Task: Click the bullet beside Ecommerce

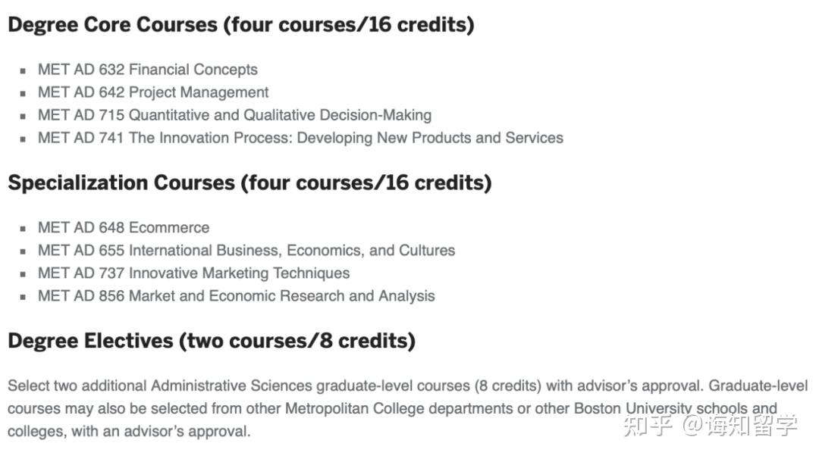Action: coord(24,228)
